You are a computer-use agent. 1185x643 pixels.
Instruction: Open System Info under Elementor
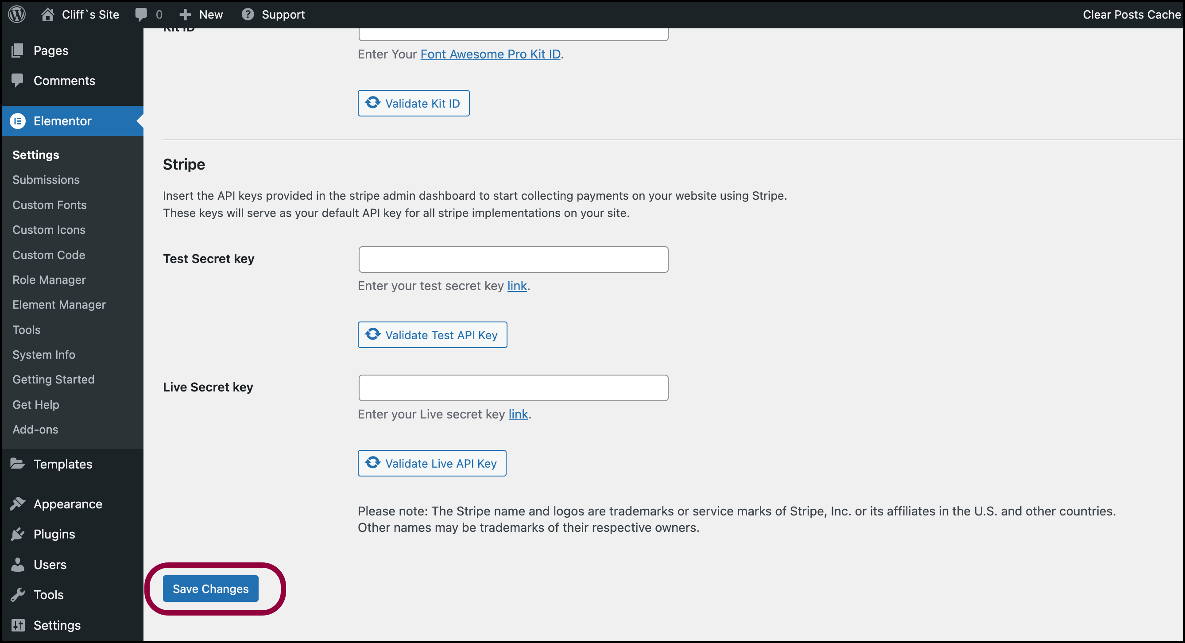click(44, 355)
